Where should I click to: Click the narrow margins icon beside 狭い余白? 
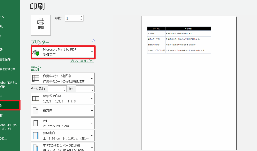pos(35,135)
